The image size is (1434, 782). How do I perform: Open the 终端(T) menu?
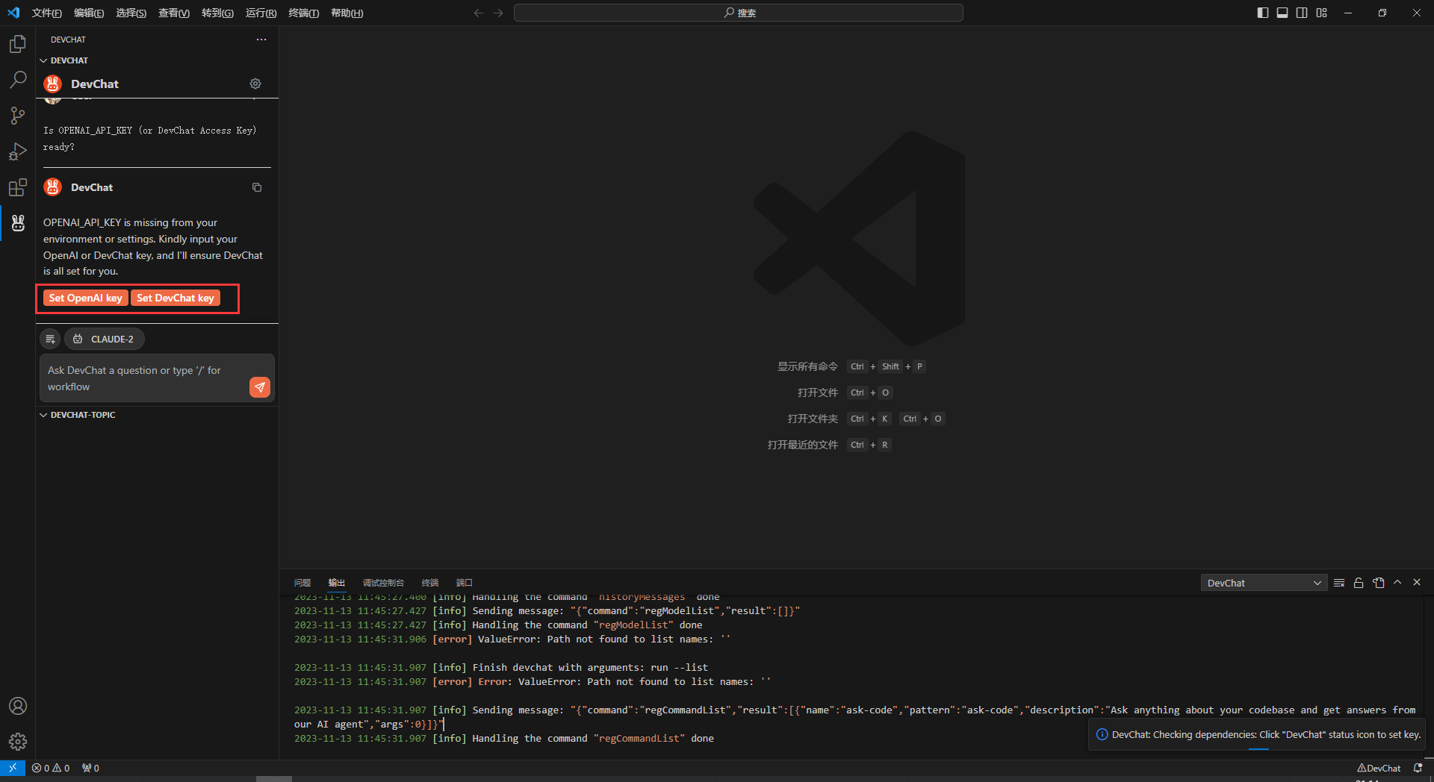tap(303, 13)
